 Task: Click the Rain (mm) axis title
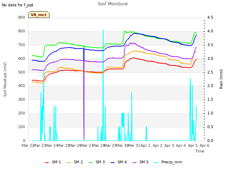point(221,79)
